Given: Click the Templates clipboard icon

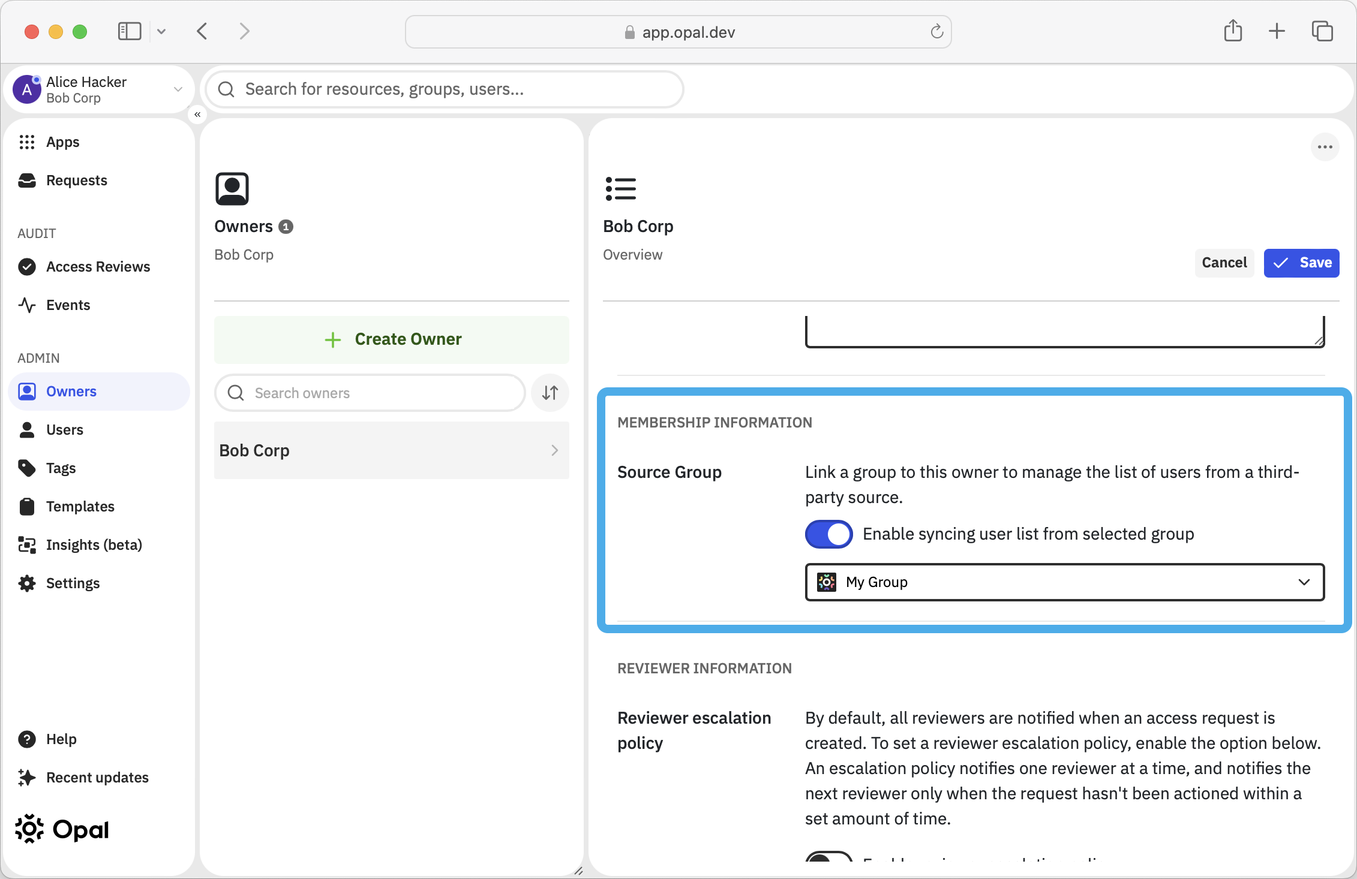Looking at the screenshot, I should click(x=27, y=507).
